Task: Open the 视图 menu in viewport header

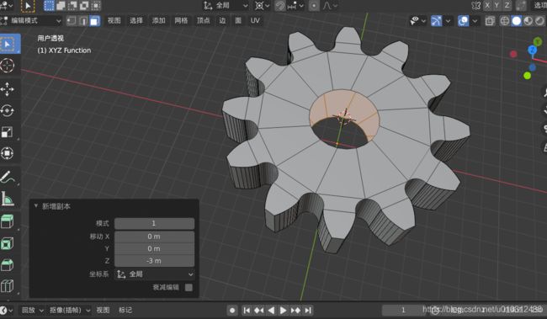Action: 114,21
